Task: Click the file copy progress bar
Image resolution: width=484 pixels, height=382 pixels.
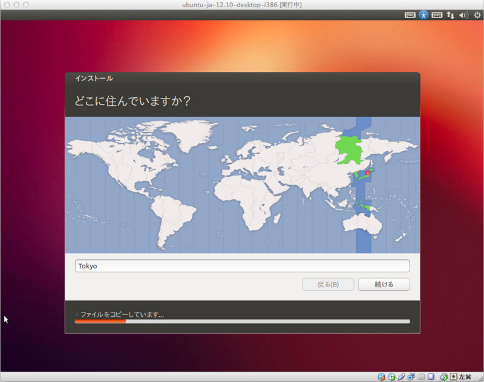Action: coord(243,322)
